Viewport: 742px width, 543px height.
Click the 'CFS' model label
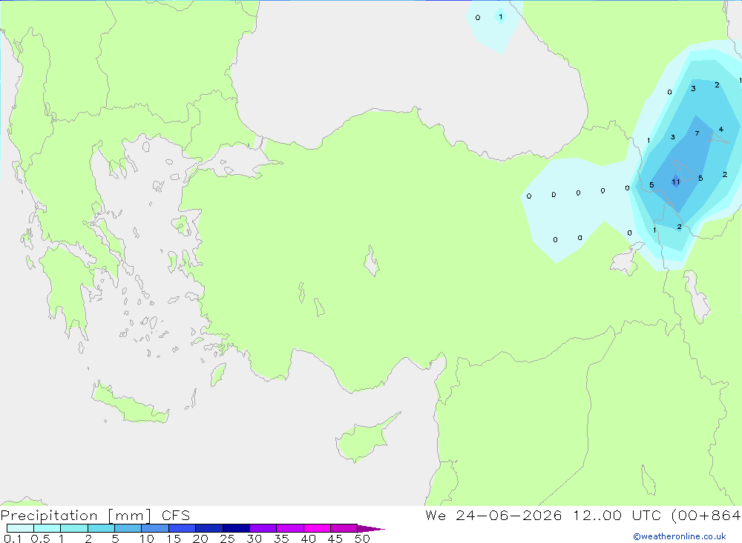176,516
